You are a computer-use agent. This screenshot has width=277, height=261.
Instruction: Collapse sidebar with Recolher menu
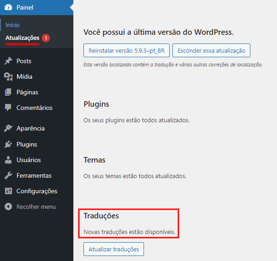click(37, 207)
